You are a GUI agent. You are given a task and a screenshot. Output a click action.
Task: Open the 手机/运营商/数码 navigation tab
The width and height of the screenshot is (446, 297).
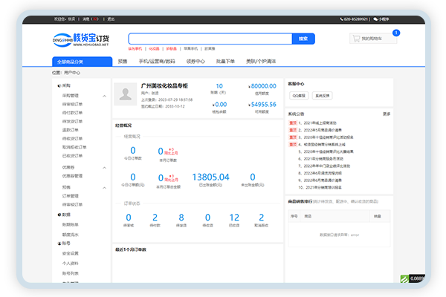157,61
